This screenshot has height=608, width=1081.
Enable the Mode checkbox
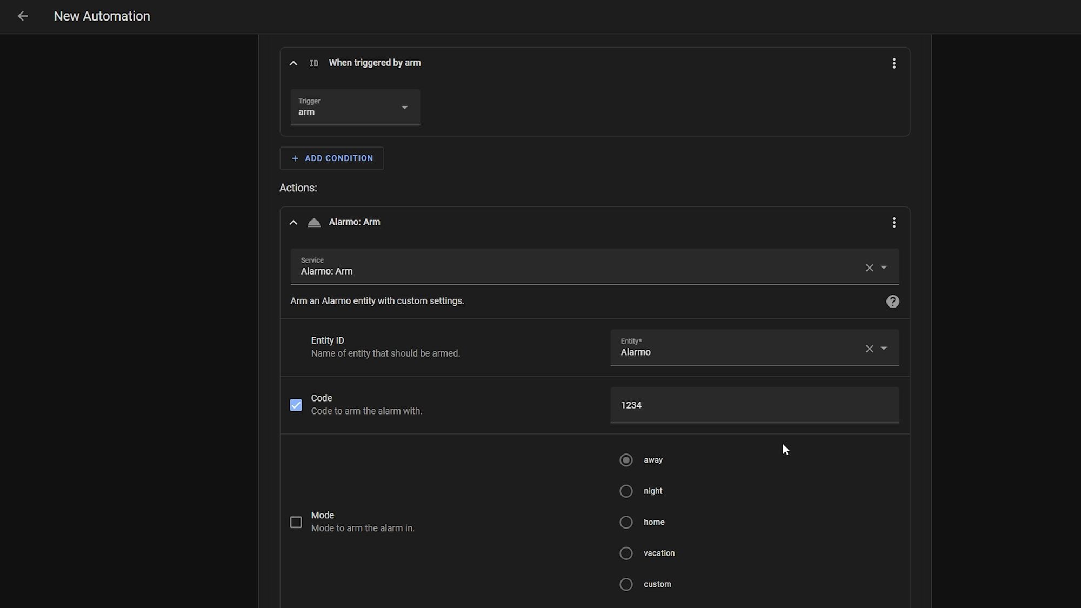(x=296, y=522)
